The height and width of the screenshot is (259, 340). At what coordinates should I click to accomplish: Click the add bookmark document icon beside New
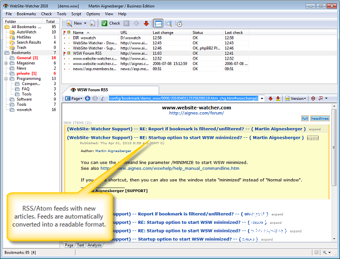click(92, 23)
